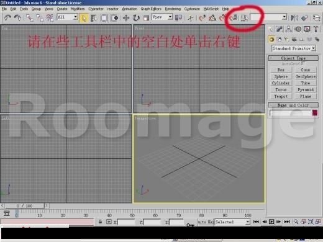Open the Named Selection Sets editor icon

245,18
